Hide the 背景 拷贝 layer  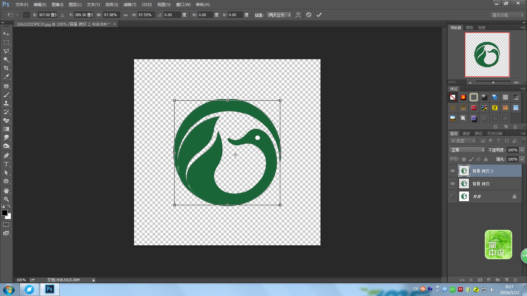click(x=453, y=184)
